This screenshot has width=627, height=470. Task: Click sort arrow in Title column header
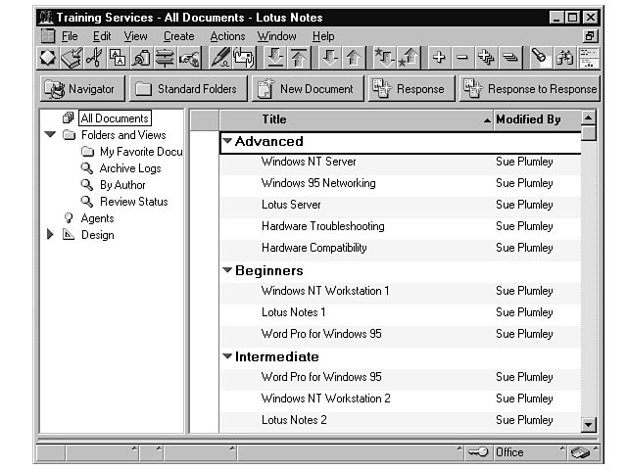[x=487, y=119]
